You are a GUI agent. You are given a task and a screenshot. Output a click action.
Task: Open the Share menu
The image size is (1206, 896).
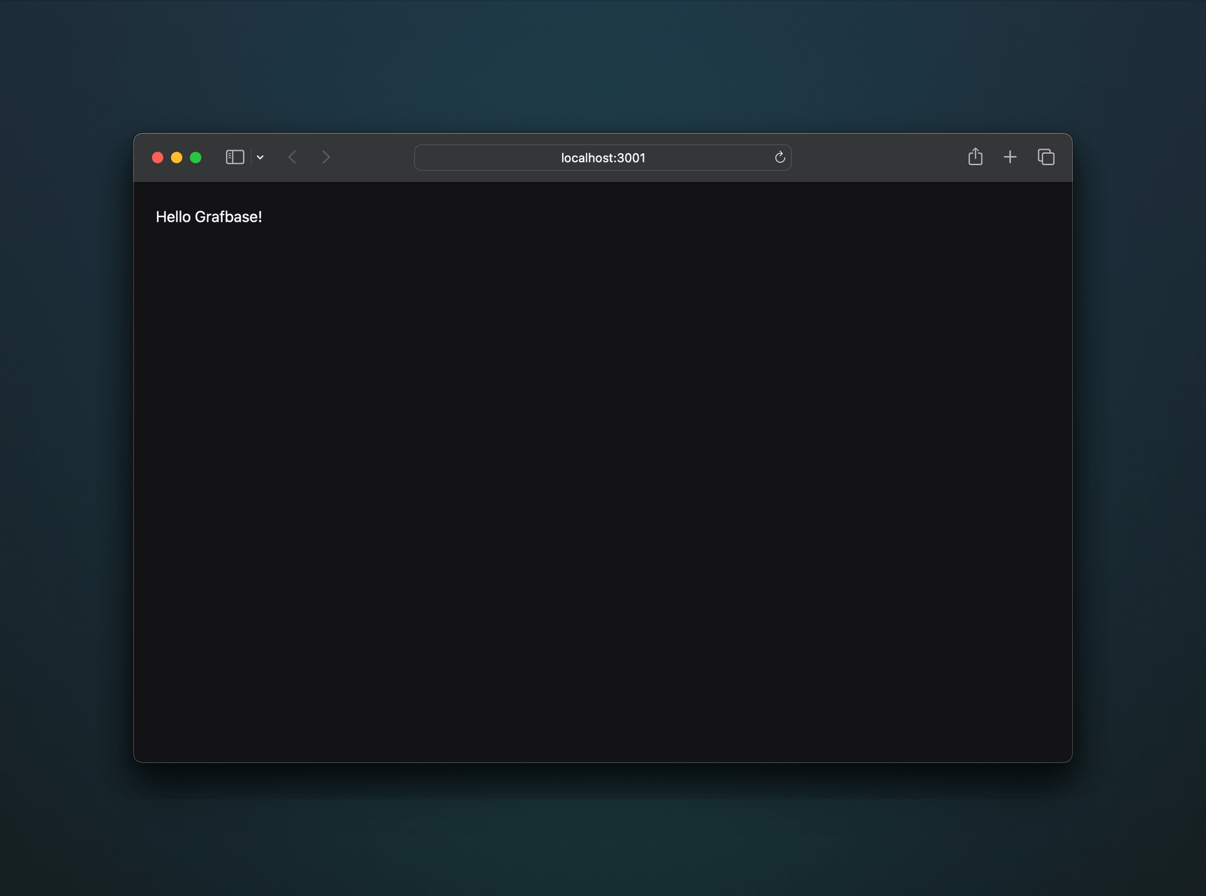click(975, 156)
